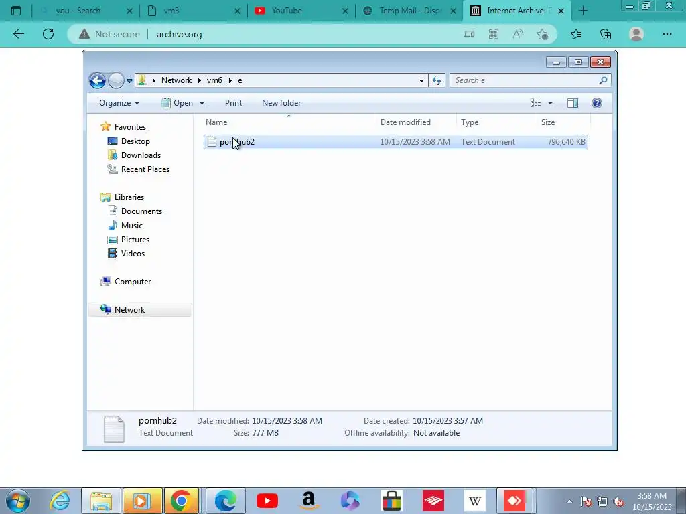Sort files by the Name column header
This screenshot has height=514, width=686.
pyautogui.click(x=289, y=122)
